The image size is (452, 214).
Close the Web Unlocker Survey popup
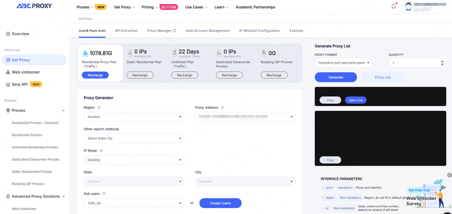coord(450,175)
